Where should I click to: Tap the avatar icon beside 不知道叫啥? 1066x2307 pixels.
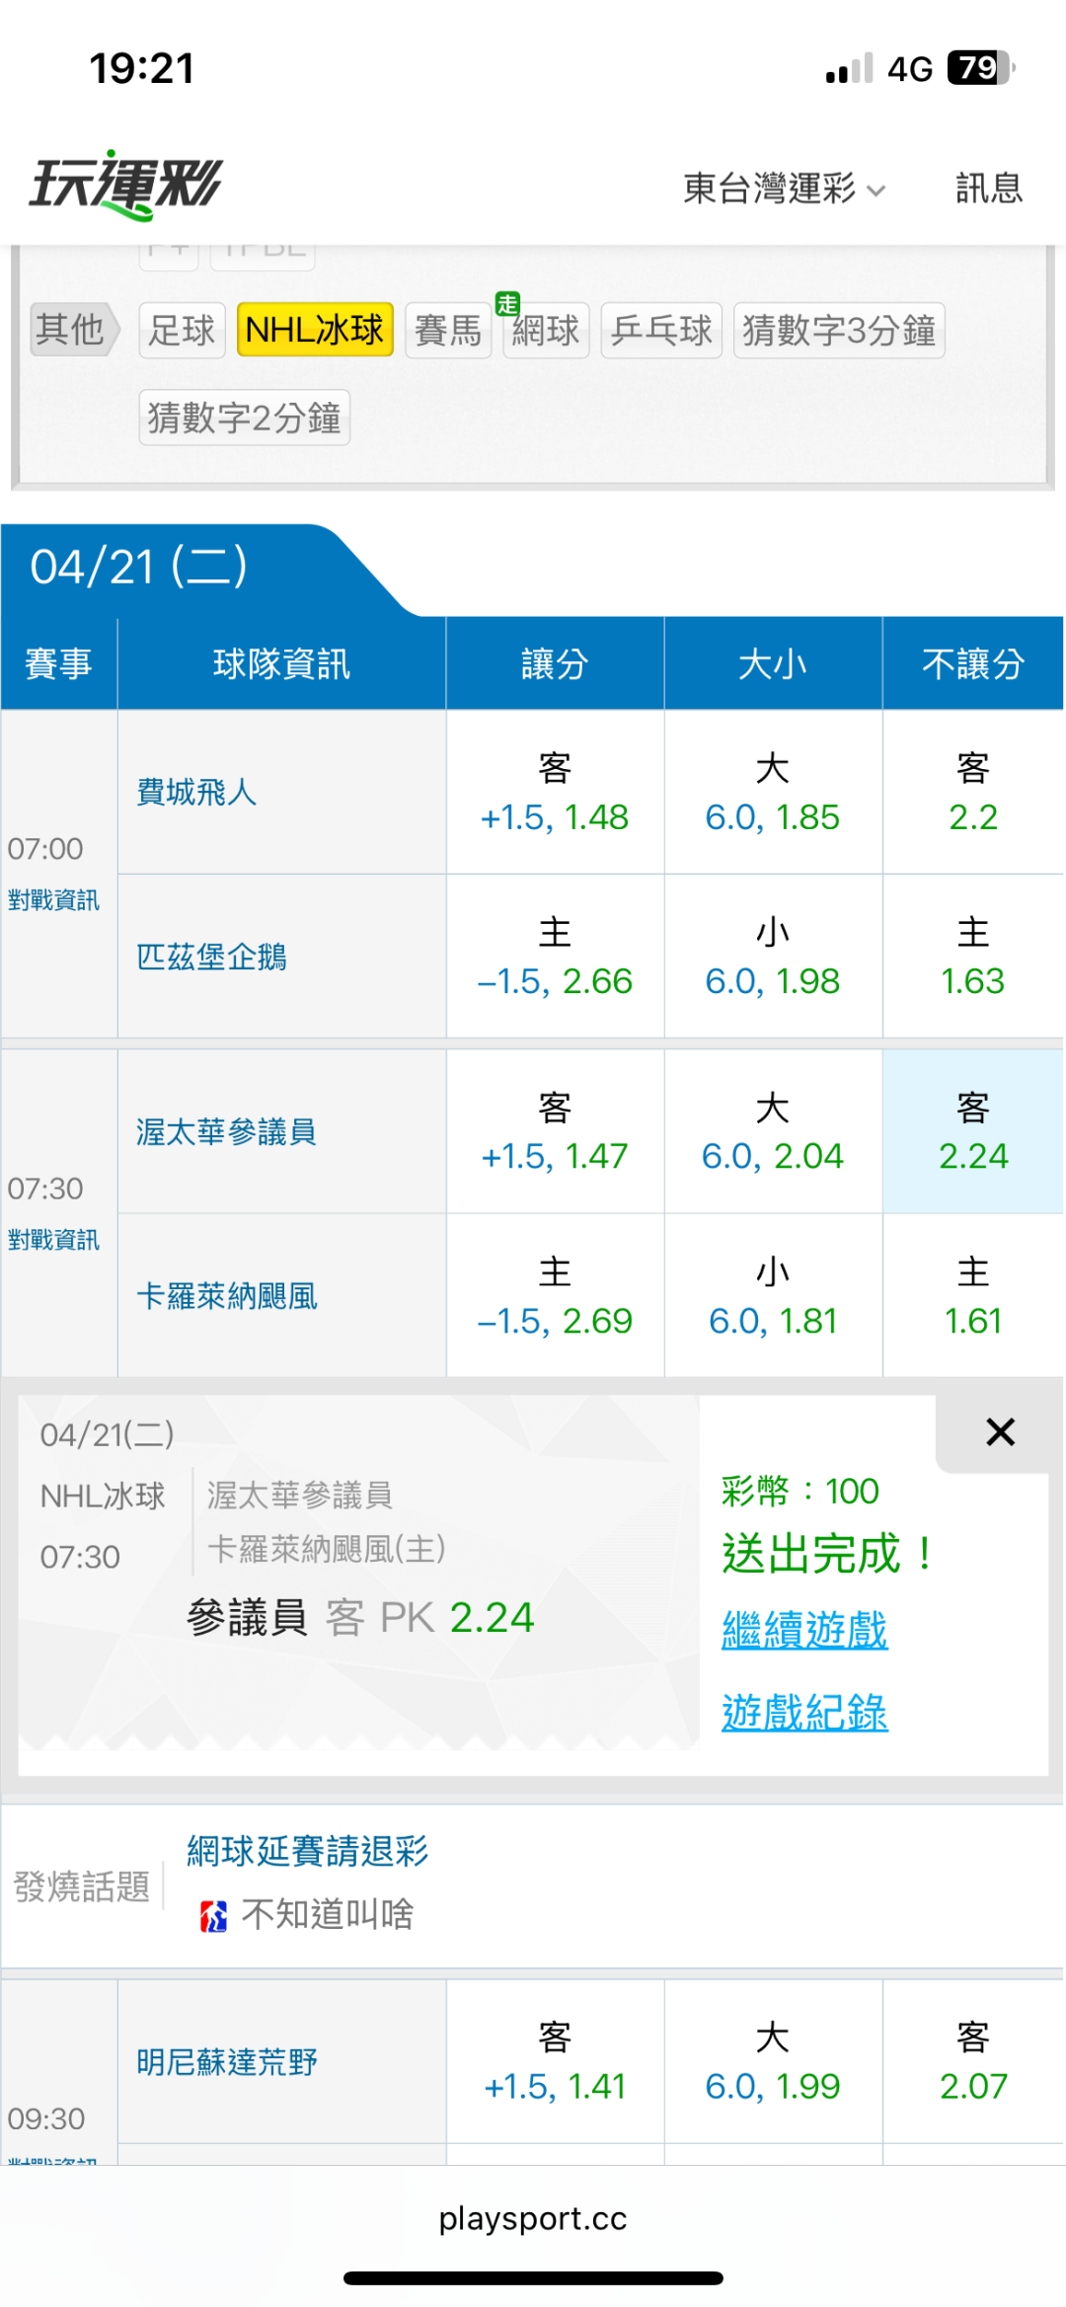point(214,1916)
